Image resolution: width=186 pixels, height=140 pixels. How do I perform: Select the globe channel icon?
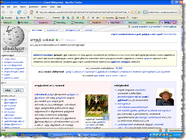(63, 18)
